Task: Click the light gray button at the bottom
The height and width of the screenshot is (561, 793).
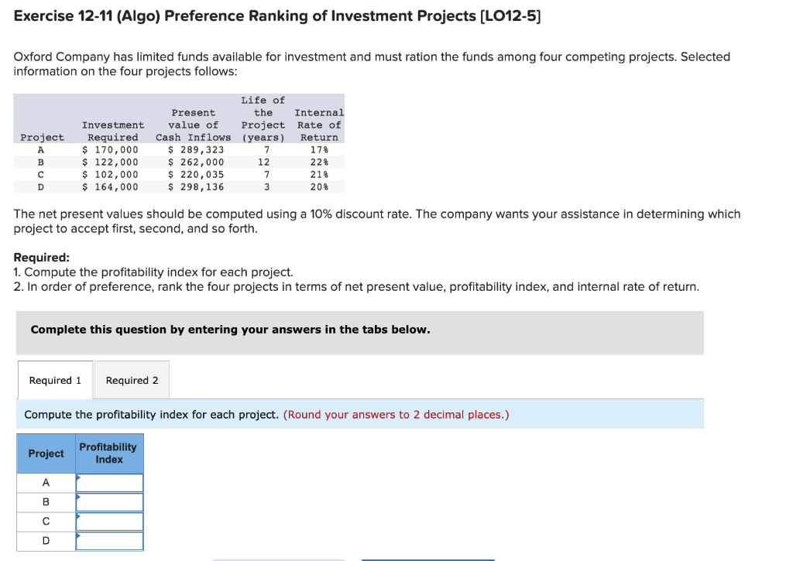Action: click(279, 559)
